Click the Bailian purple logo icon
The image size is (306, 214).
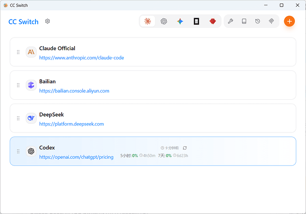[x=31, y=85]
